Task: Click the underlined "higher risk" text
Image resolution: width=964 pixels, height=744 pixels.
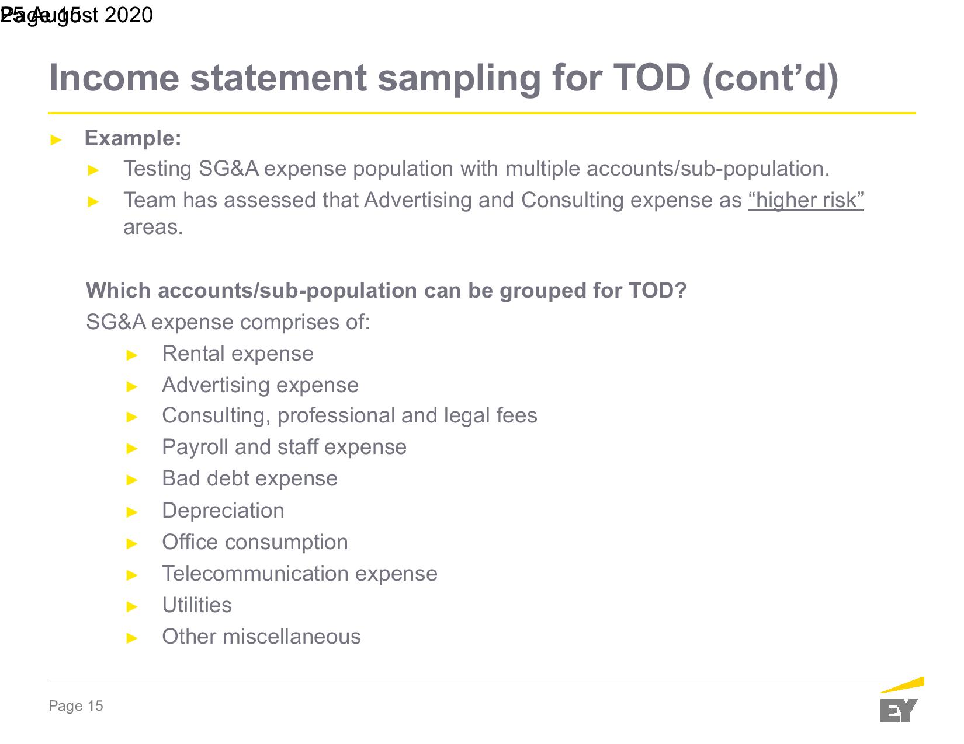Action: [805, 200]
